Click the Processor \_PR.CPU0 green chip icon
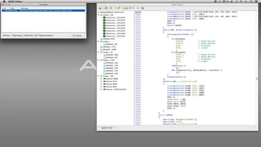 pyautogui.click(x=104, y=18)
